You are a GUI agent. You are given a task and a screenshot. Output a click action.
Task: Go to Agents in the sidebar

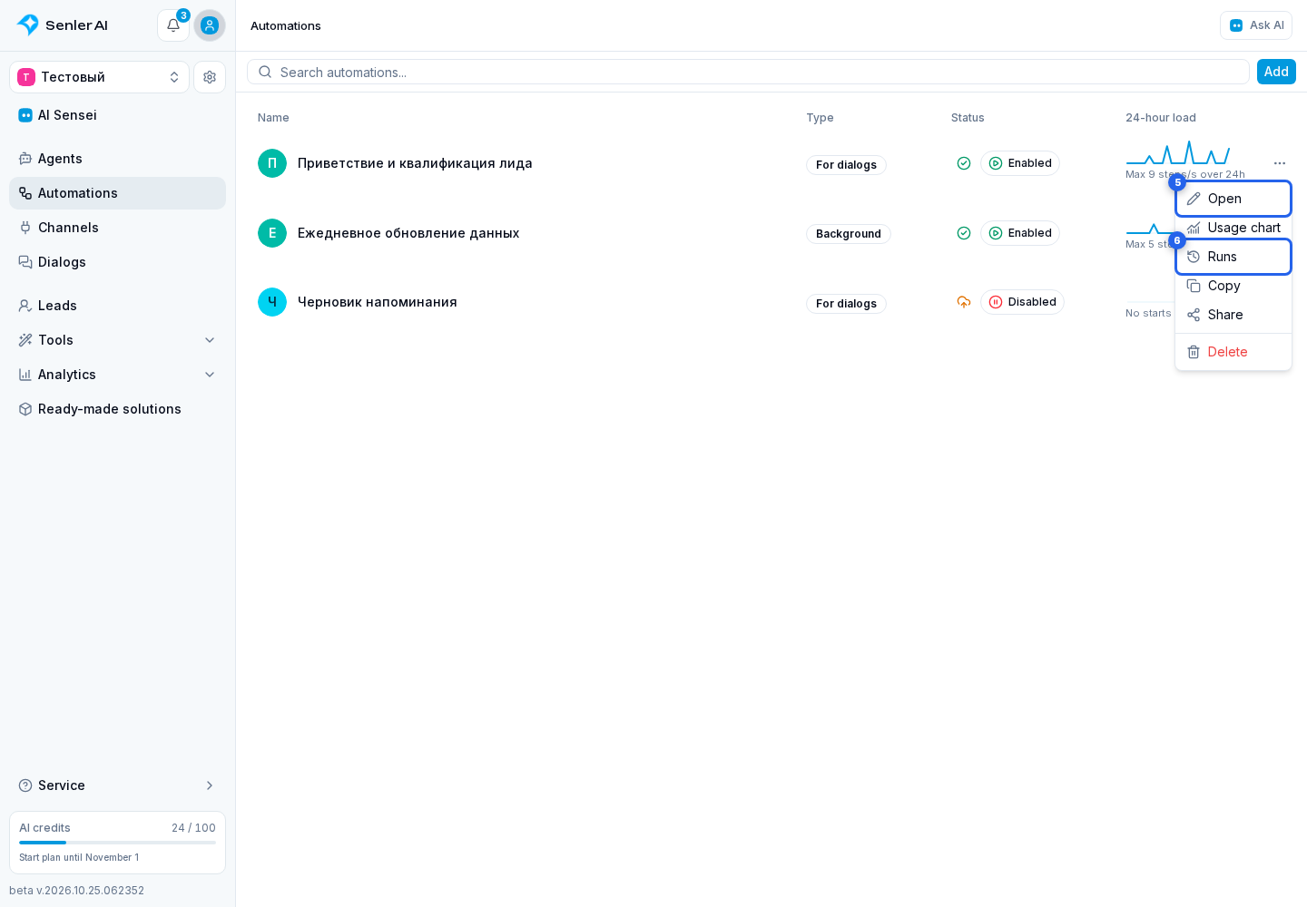pyautogui.click(x=117, y=159)
